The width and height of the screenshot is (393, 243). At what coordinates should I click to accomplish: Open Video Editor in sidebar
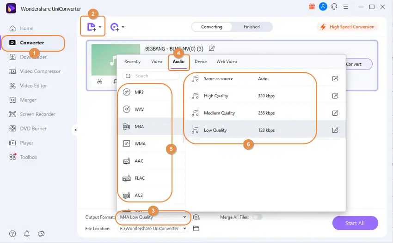click(28, 85)
